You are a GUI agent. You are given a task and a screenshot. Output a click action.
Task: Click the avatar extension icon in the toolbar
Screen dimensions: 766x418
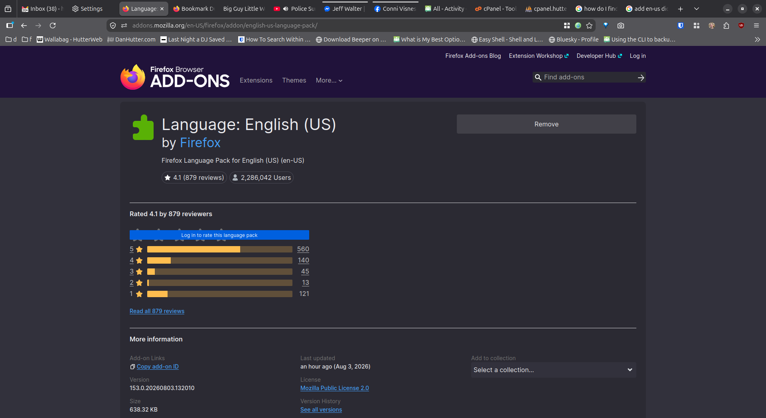[x=712, y=26]
